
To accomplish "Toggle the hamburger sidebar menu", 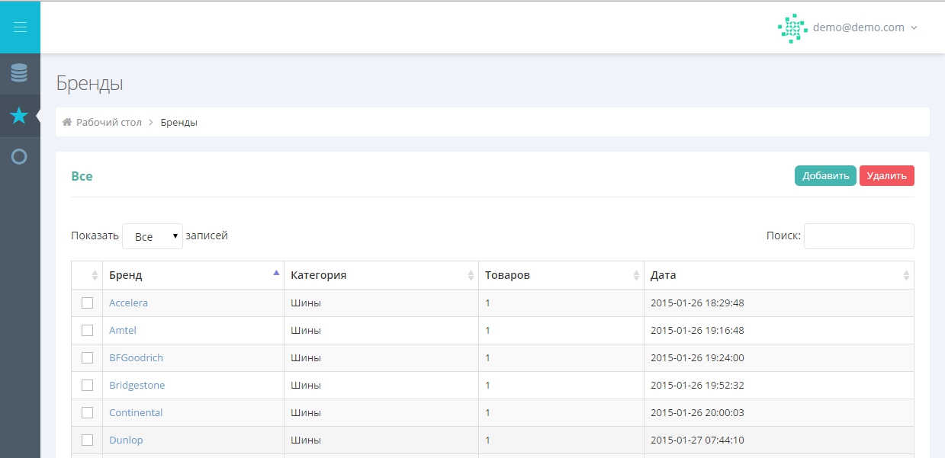I will tap(20, 27).
